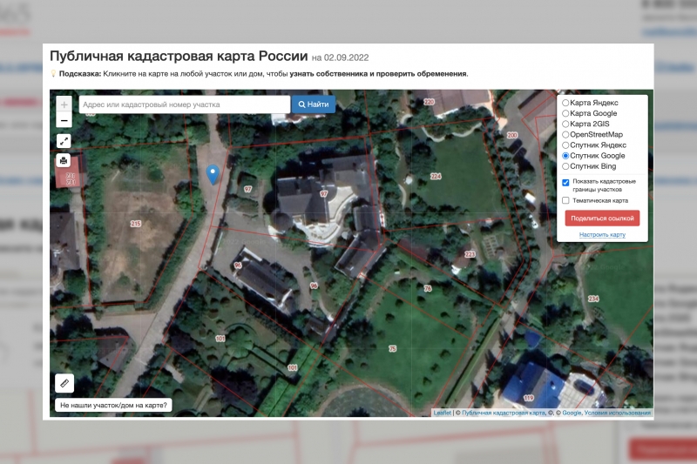
Task: Toggle Показать кадастровые границы участков checkbox
Action: click(x=565, y=183)
